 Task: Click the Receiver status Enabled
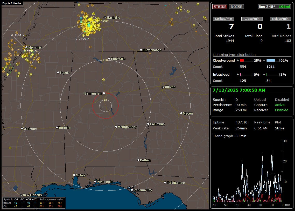pyautogui.click(x=282, y=110)
